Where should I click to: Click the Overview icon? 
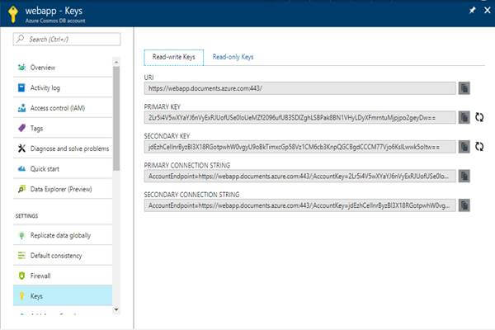click(x=21, y=68)
